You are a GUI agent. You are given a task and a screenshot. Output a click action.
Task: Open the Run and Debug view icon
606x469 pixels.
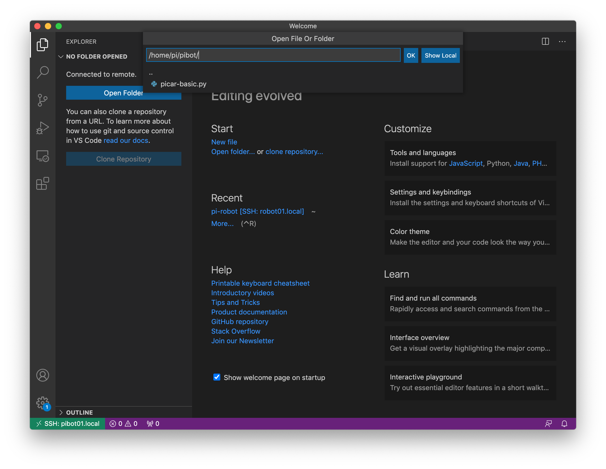[x=42, y=128]
